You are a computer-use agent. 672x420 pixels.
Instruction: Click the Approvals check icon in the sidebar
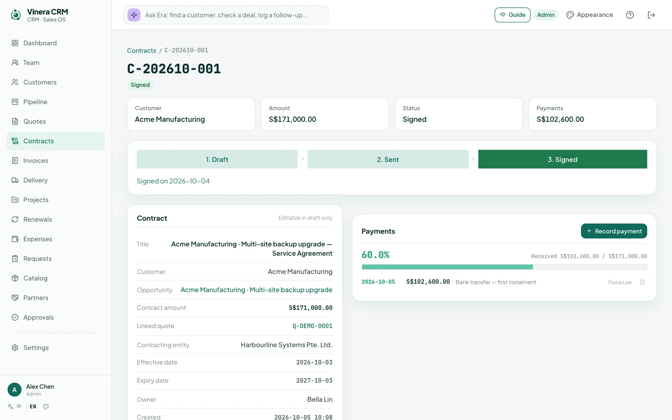point(15,317)
